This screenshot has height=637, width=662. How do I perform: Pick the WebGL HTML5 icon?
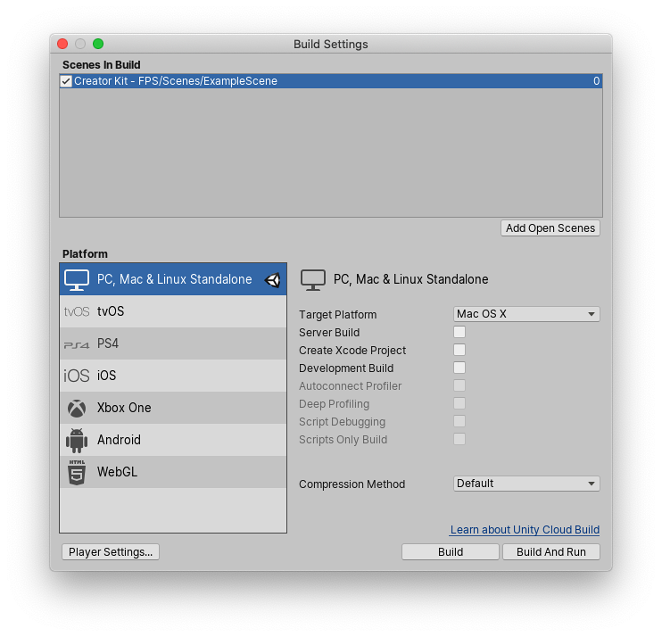tap(76, 473)
